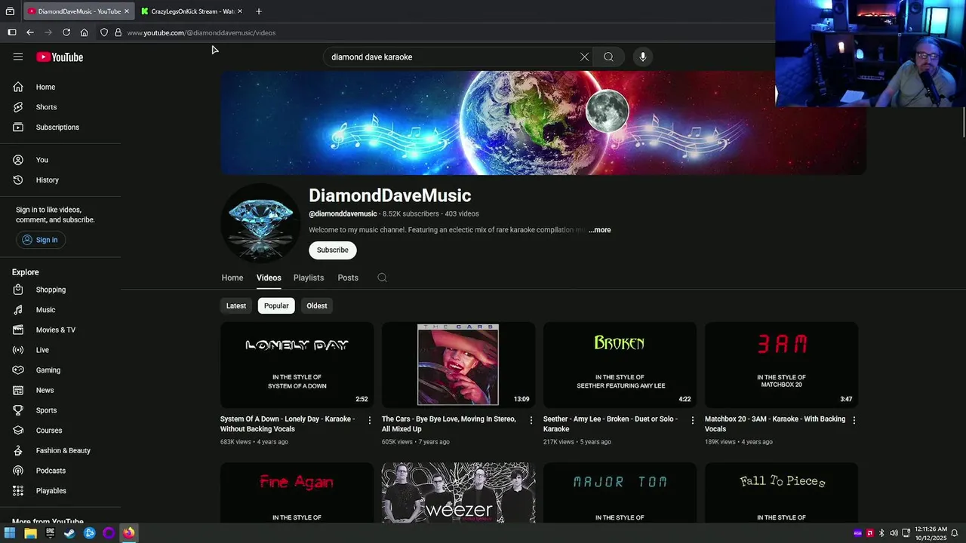Click the YouTube logo

(x=60, y=57)
